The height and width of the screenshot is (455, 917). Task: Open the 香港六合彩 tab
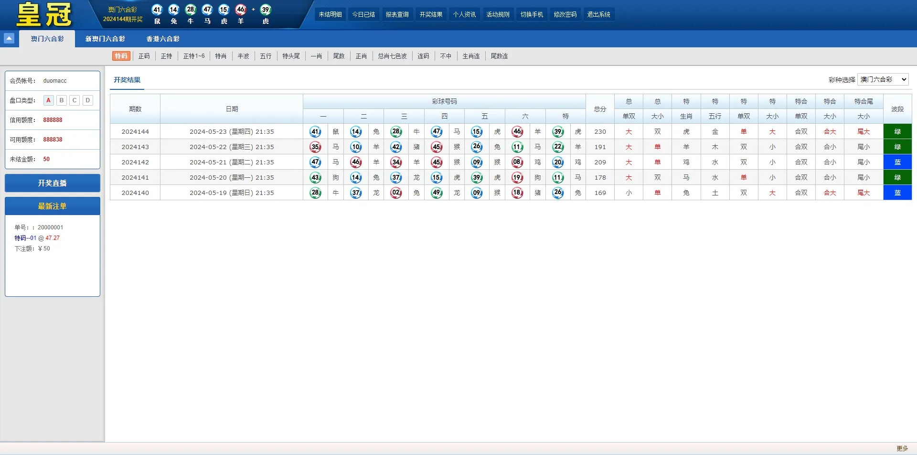point(163,39)
